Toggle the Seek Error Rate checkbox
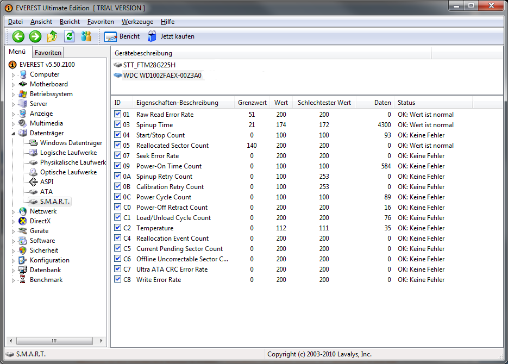Image resolution: width=508 pixels, height=364 pixels. pos(117,155)
